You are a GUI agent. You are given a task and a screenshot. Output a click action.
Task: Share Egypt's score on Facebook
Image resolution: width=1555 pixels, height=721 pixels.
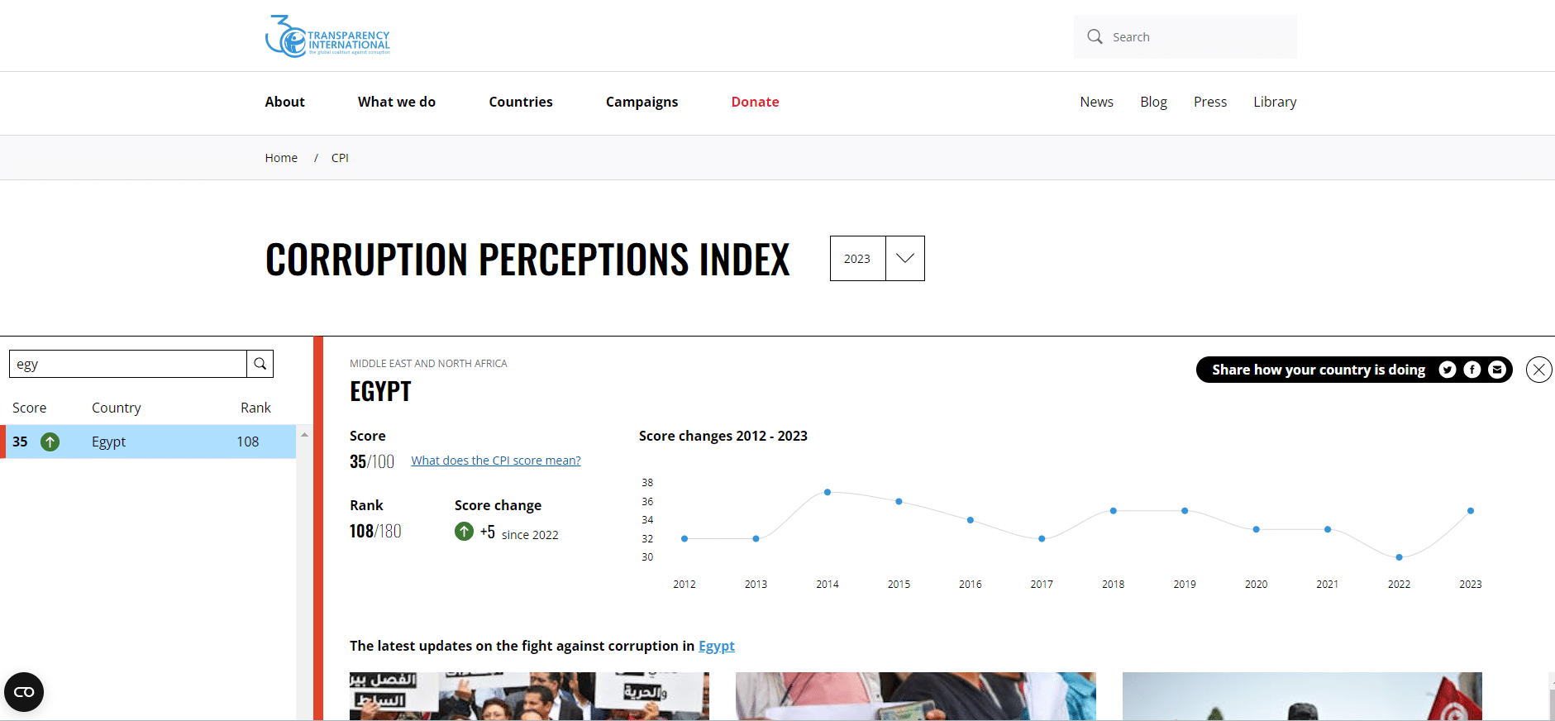[x=1472, y=370]
